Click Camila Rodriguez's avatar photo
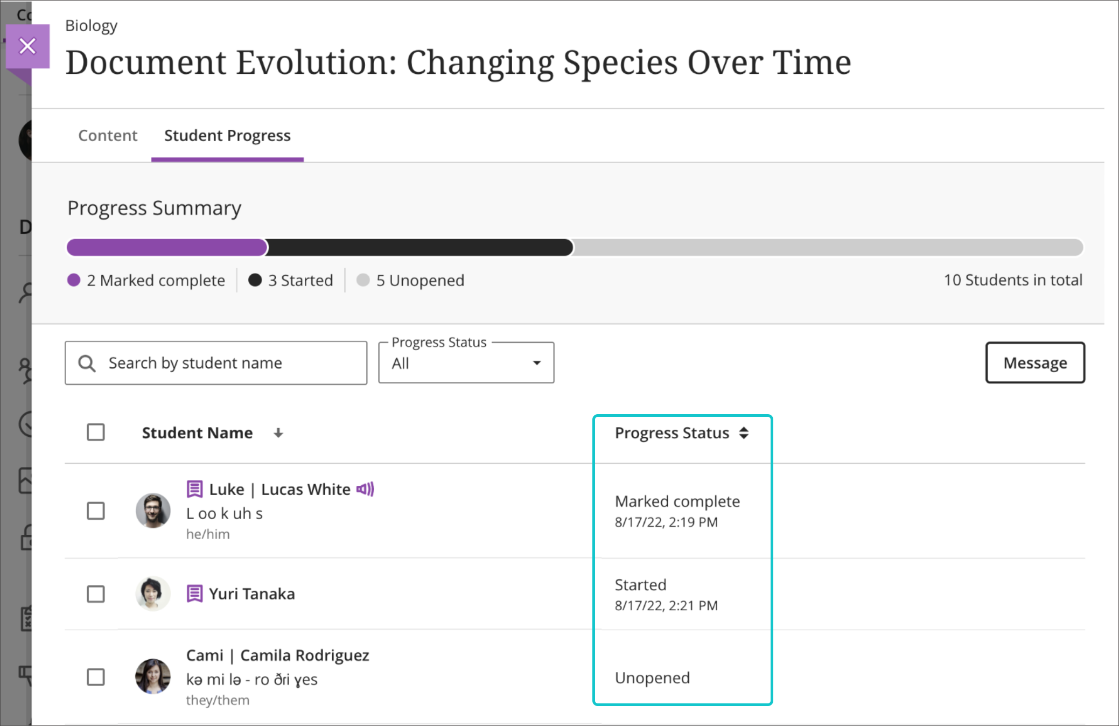This screenshot has width=1119, height=726. click(153, 676)
